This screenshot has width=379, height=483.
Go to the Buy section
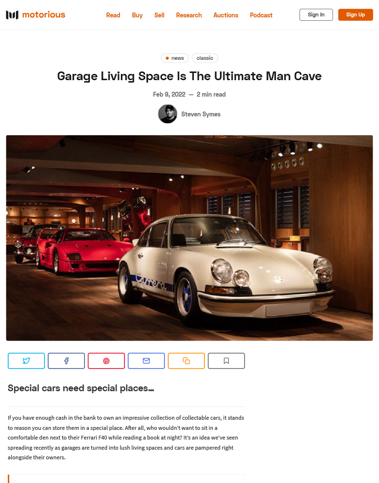137,15
